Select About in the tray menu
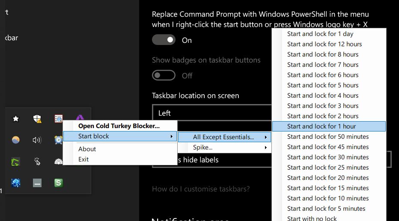399x221 pixels. [x=120, y=149]
